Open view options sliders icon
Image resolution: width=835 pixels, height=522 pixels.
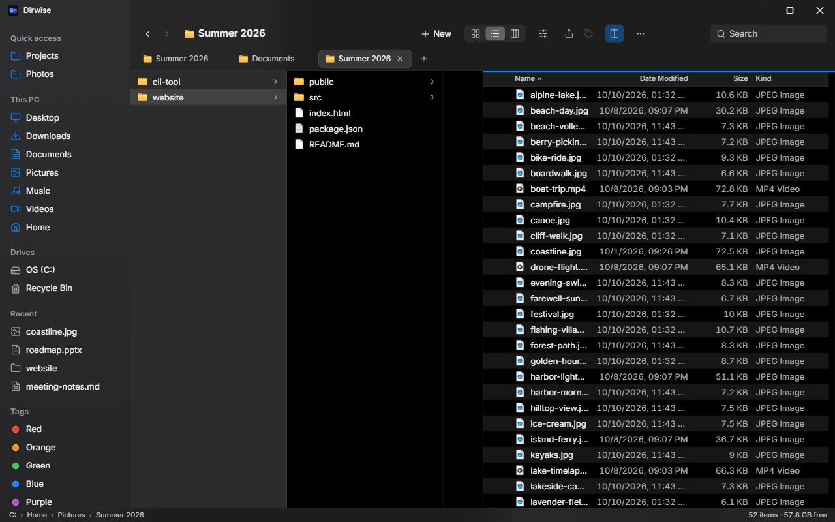pyautogui.click(x=543, y=34)
